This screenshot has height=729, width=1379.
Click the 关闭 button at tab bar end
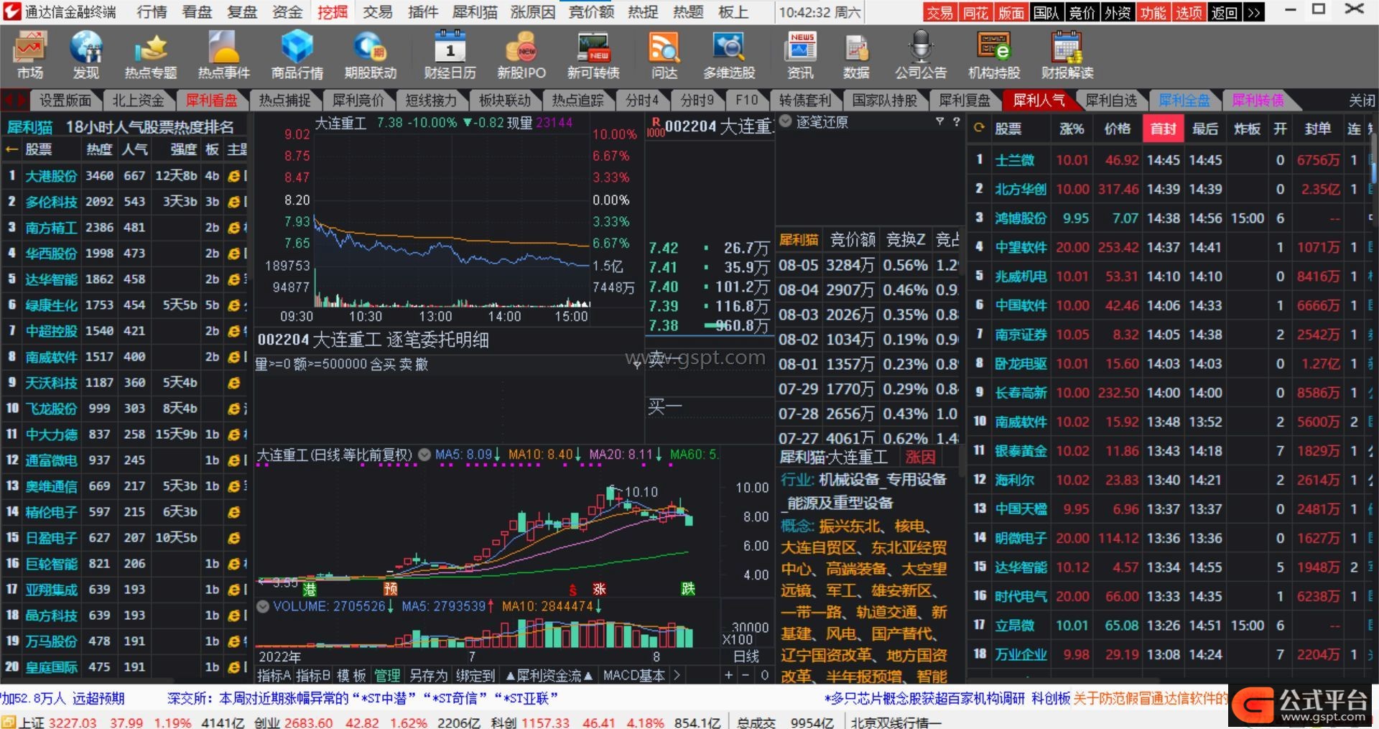point(1361,101)
